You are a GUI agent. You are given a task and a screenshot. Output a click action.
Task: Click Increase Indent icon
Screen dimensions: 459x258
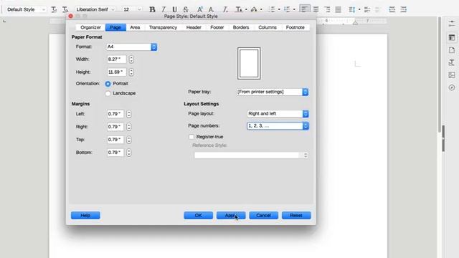click(x=392, y=9)
